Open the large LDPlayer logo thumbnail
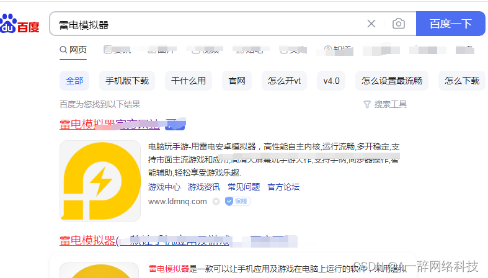 [x=100, y=181]
